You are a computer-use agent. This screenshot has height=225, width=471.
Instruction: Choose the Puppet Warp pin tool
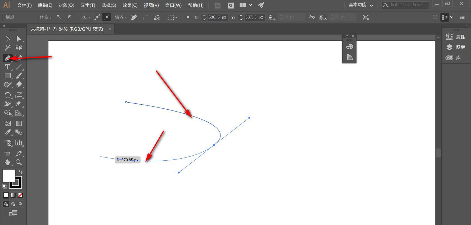point(19,104)
